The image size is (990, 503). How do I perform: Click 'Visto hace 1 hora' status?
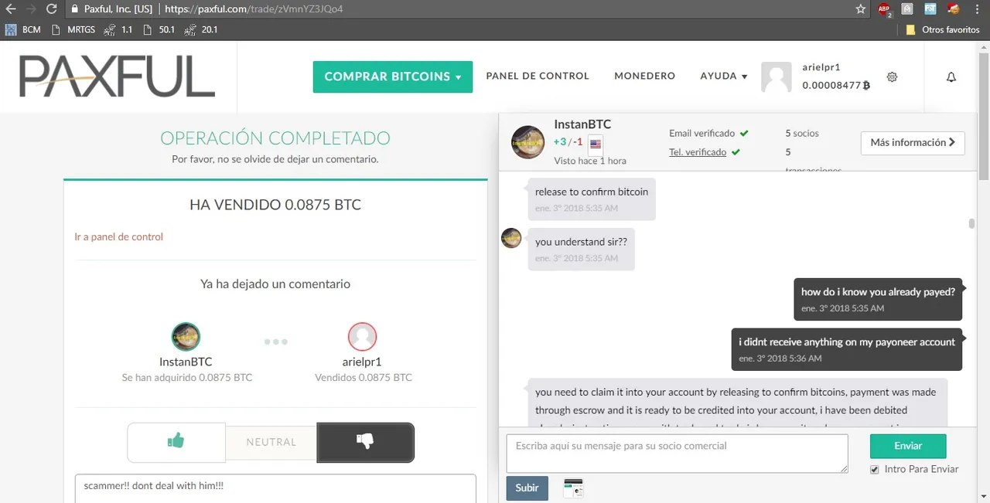pyautogui.click(x=590, y=161)
